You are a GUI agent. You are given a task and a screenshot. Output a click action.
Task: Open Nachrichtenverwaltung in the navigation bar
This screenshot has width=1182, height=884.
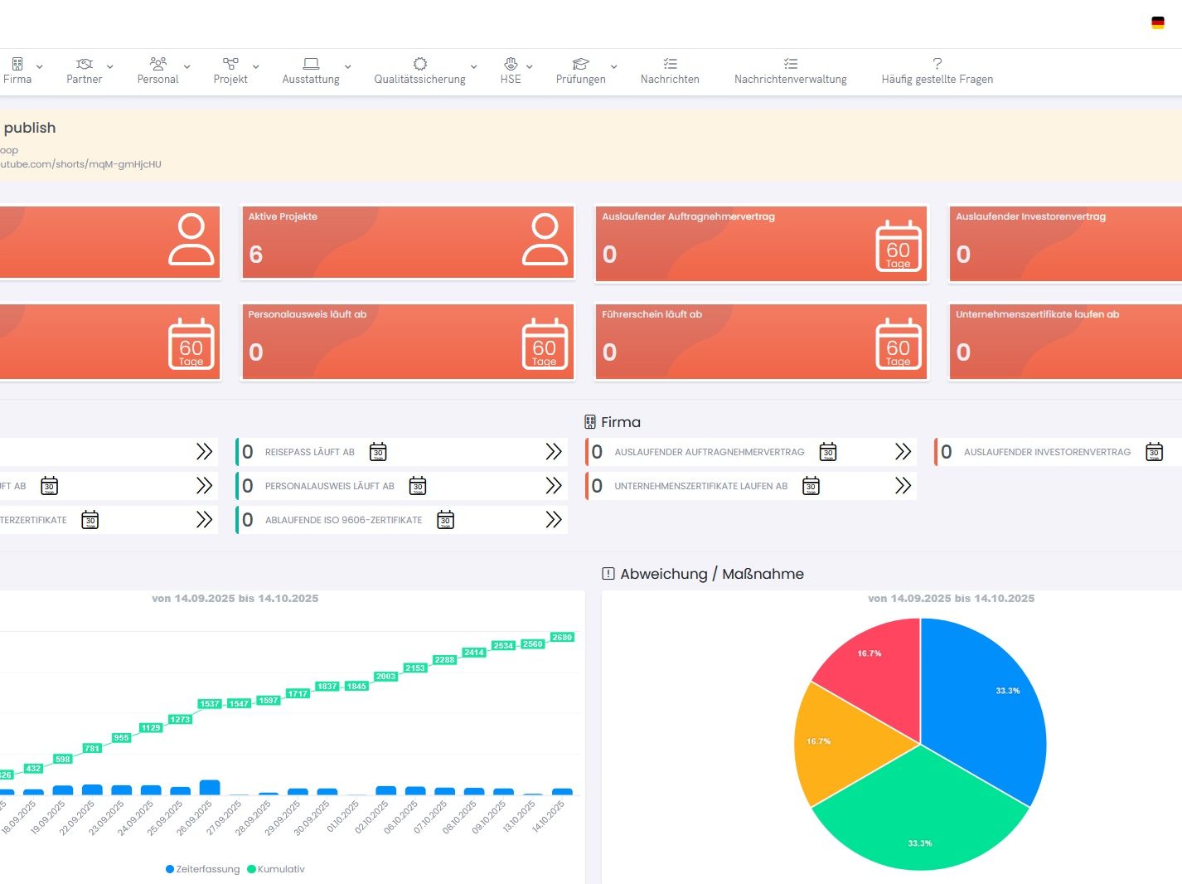tap(790, 71)
